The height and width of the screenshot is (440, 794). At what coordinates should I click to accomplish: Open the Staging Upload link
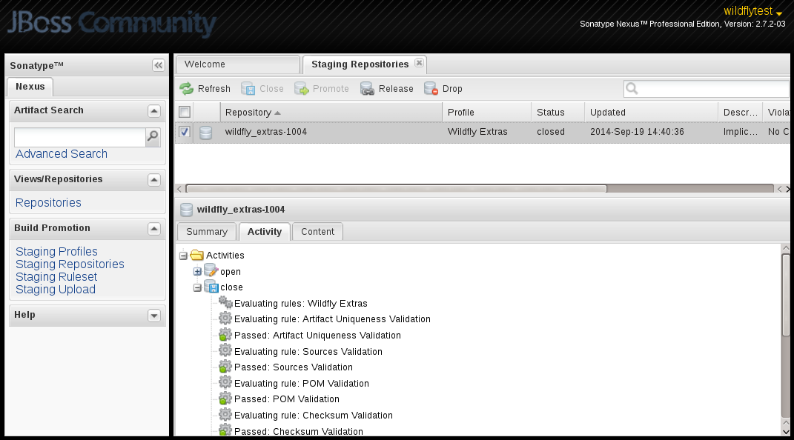pyautogui.click(x=55, y=290)
